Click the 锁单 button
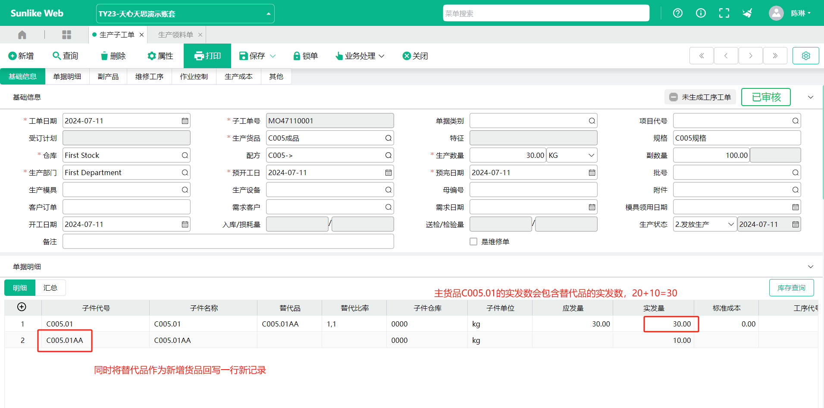 point(305,56)
